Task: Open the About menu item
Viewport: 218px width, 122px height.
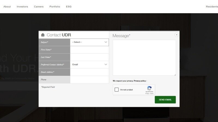Action: point(7,7)
